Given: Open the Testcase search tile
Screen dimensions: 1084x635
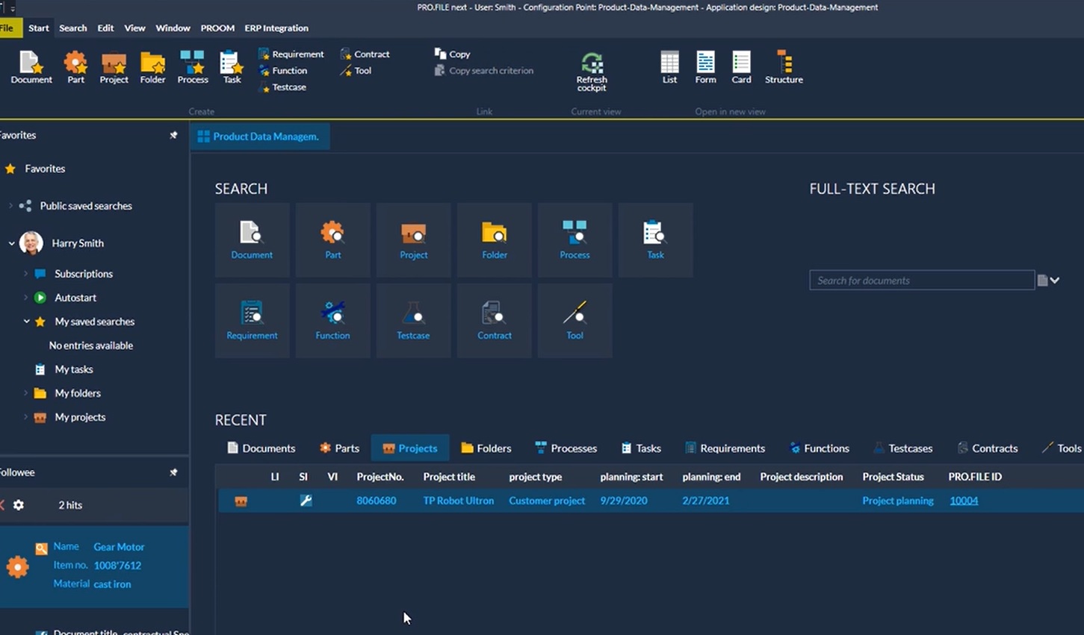Looking at the screenshot, I should pos(413,321).
